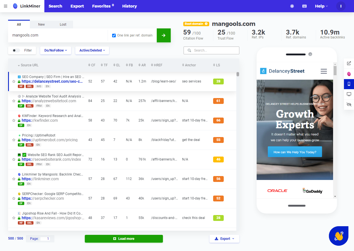This screenshot has width=354, height=251.
Task: Star the serpchecker.com backlink row
Action: pyautogui.click(x=14, y=199)
